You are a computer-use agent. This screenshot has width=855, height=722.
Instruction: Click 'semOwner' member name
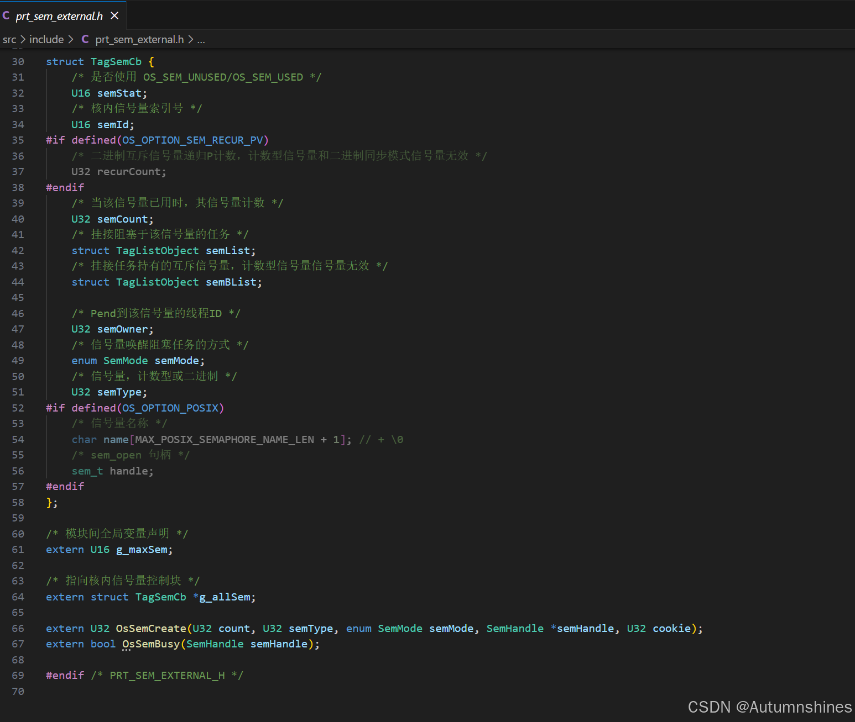(123, 329)
